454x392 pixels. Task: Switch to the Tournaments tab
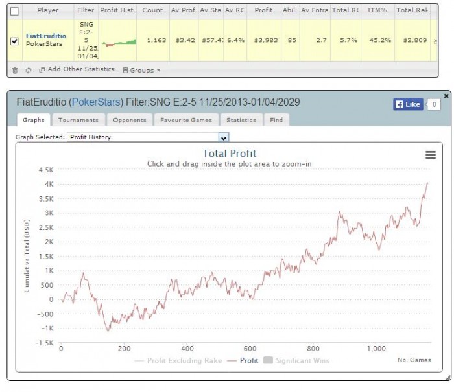(x=78, y=120)
